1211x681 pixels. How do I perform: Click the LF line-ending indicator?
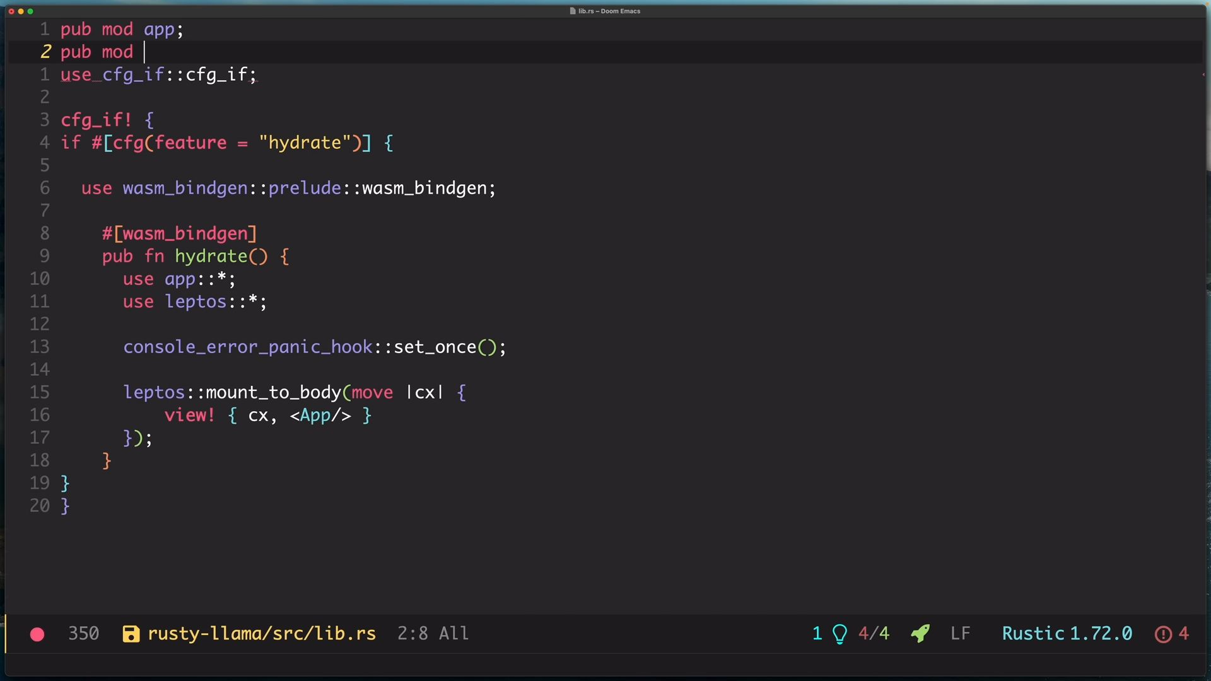[x=960, y=634]
